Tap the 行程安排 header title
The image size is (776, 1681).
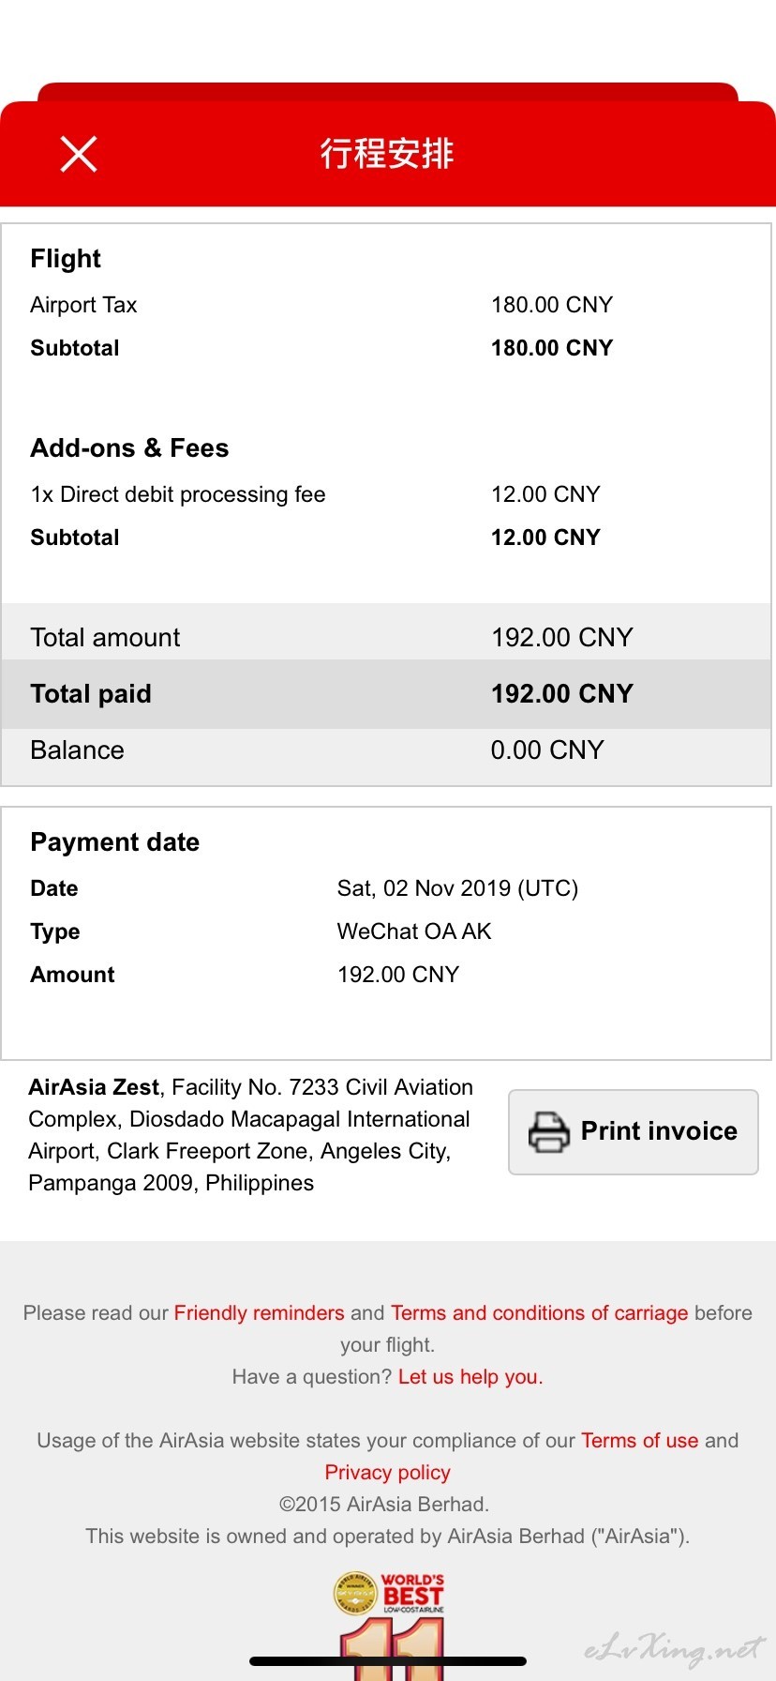387,153
